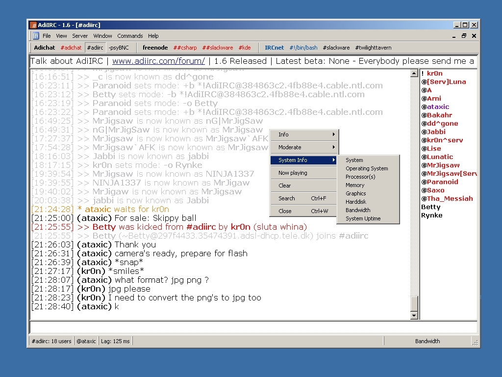Open the Window menu

103,36
